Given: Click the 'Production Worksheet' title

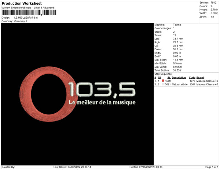Looking at the screenshot, I should pos(22,3).
